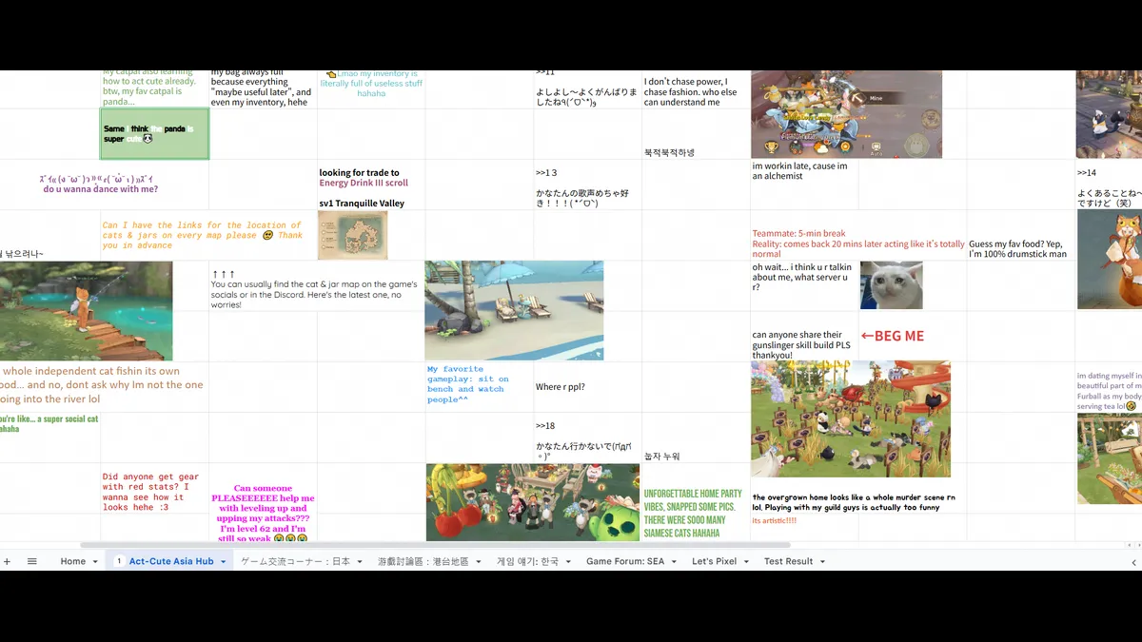Select the cell 'looking for trade to Energy Drink III scroll'
Viewport: 1142px width, 642px height.
coord(371,178)
